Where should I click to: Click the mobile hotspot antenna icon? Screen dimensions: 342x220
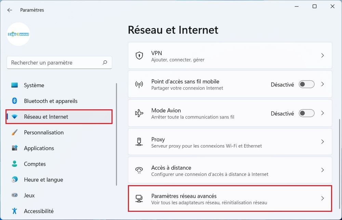coord(139,84)
